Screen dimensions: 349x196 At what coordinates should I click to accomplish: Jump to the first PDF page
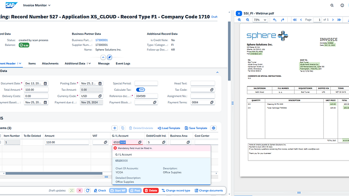point(295,20)
